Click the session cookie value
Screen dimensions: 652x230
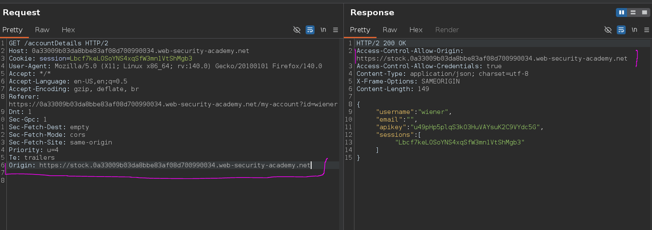point(131,58)
